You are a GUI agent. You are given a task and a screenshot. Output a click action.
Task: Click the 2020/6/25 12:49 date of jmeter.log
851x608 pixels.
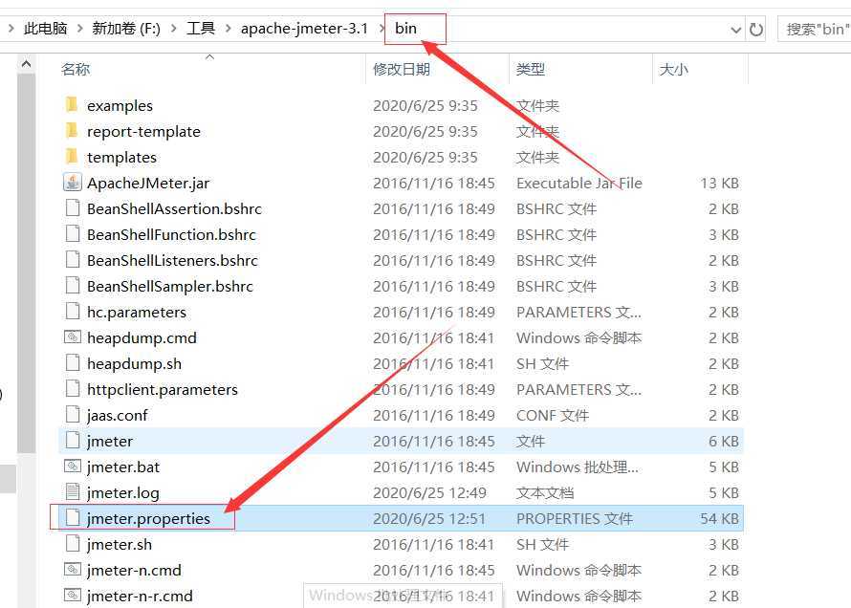[429, 493]
